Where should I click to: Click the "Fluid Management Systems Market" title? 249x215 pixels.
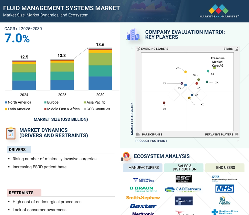click(x=62, y=8)
